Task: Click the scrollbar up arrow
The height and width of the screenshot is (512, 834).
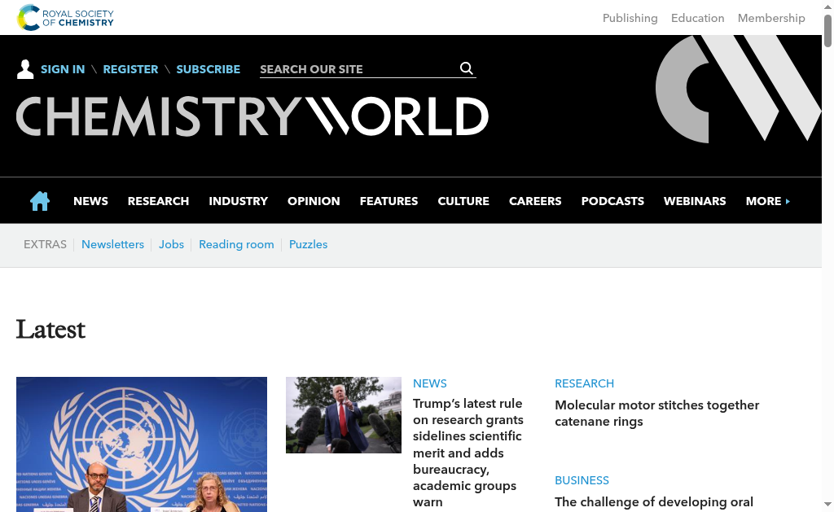Action: (x=827, y=7)
